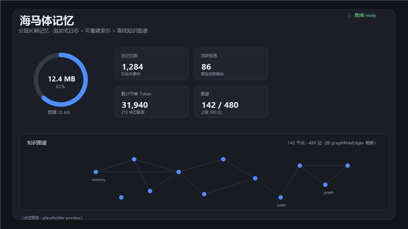Select the memory node in the knowledge graph
408x229 pixels.
pyautogui.click(x=96, y=172)
